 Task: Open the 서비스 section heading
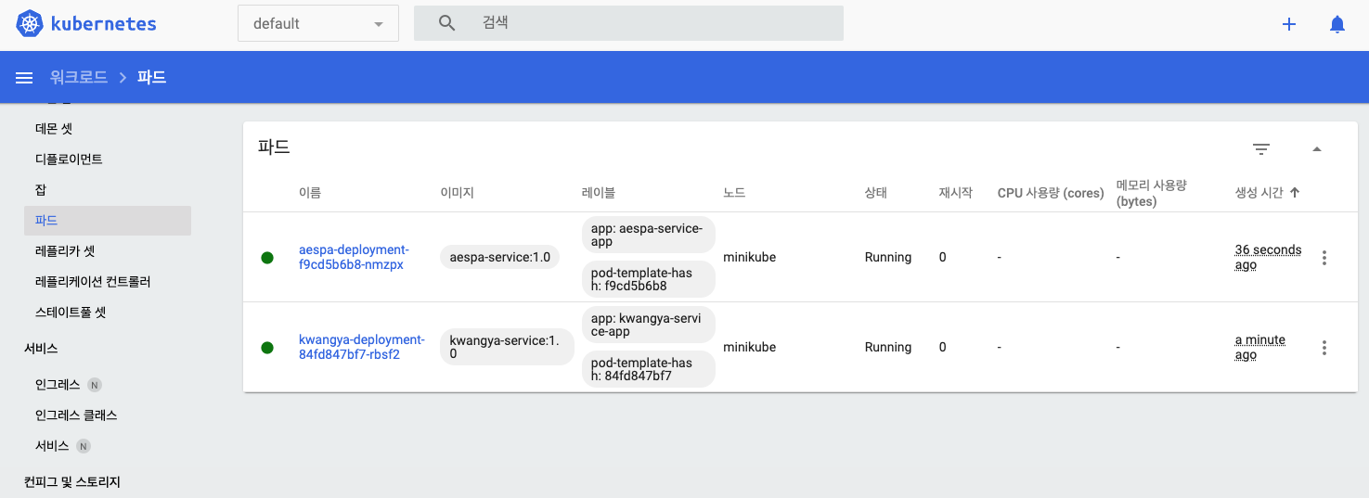click(41, 349)
